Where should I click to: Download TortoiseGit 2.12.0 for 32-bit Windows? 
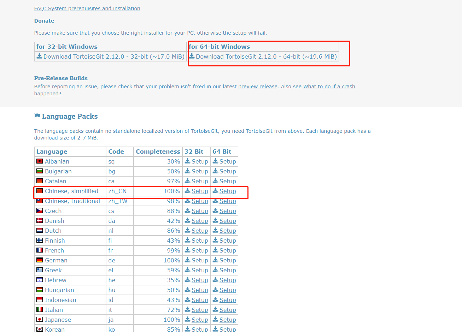(x=95, y=56)
